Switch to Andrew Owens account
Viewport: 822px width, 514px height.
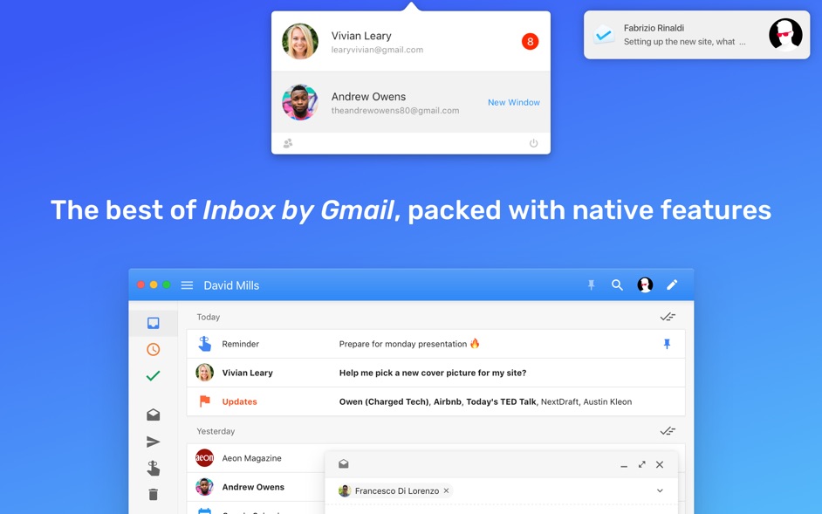(411, 102)
